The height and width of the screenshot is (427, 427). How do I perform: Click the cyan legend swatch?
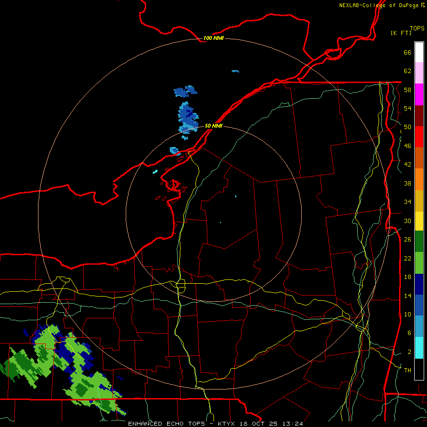419,348
